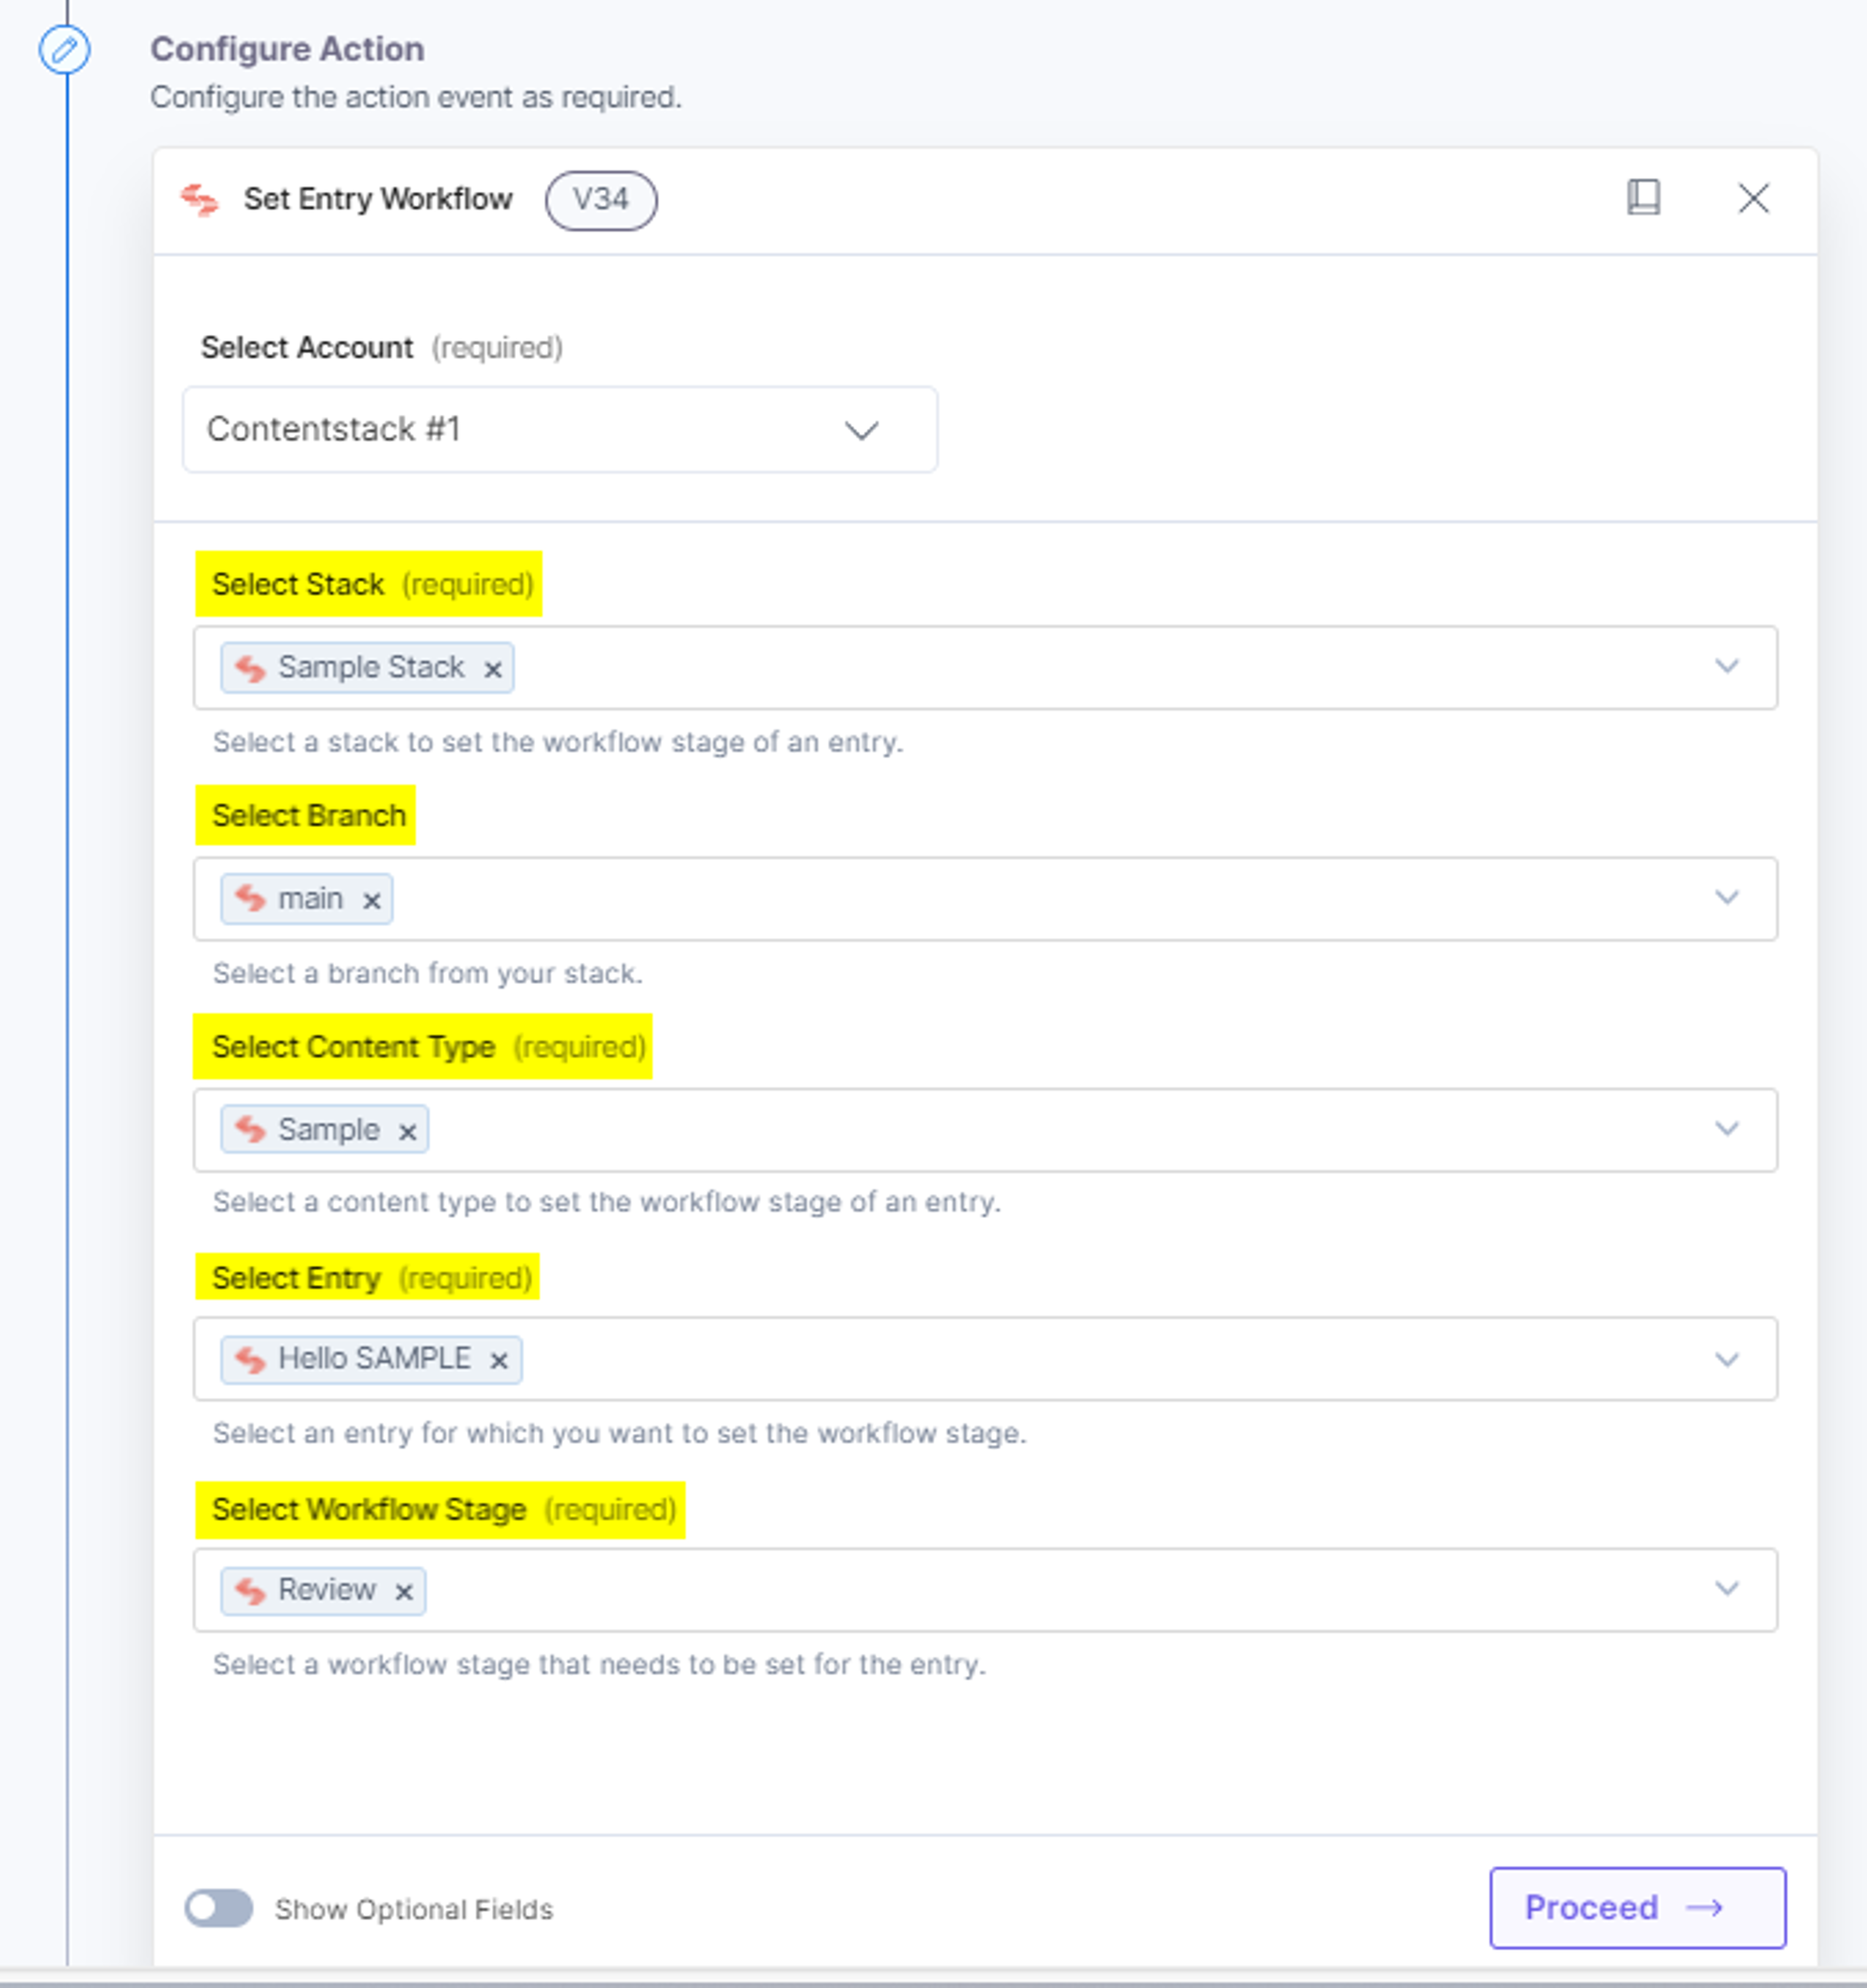Remove the Sample Stack tag
Screen dimensions: 1867x1988
[492, 669]
